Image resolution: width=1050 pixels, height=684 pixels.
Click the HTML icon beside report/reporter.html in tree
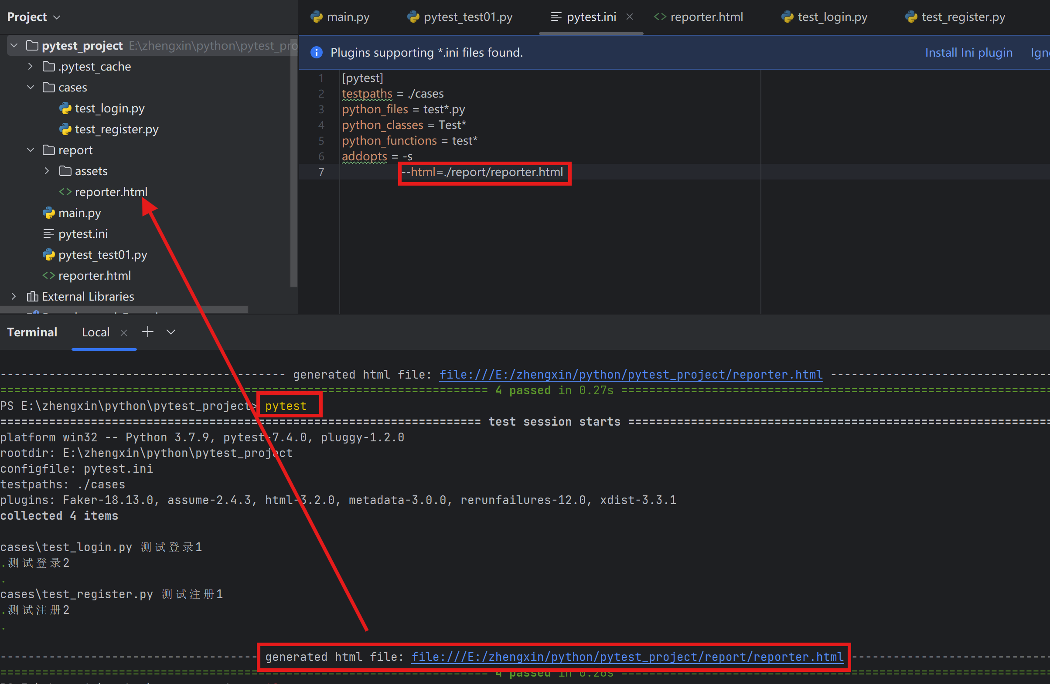[x=65, y=192]
